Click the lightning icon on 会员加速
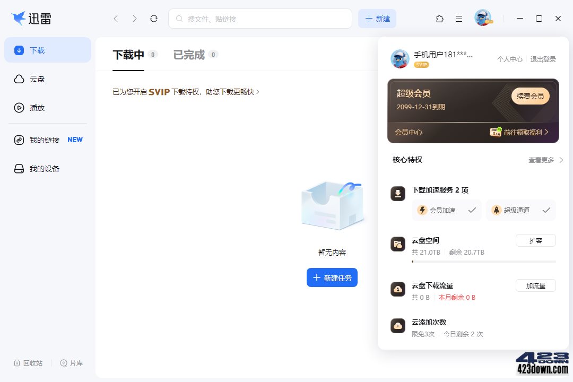573x382 pixels. click(422, 210)
